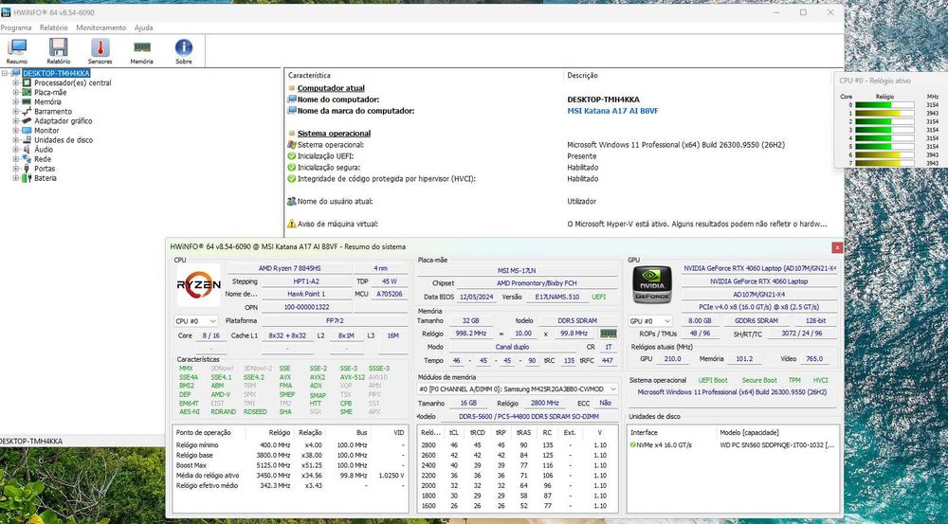948x524 pixels.
Task: Click the green check icon beside NVMe x4
Action: 632,444
